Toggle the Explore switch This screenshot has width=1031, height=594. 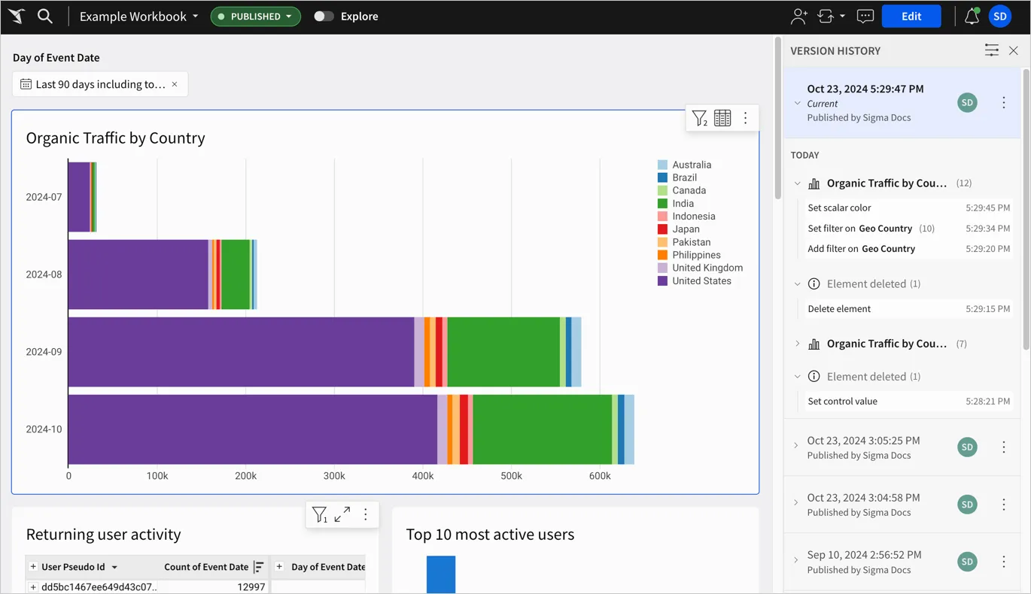pyautogui.click(x=324, y=16)
